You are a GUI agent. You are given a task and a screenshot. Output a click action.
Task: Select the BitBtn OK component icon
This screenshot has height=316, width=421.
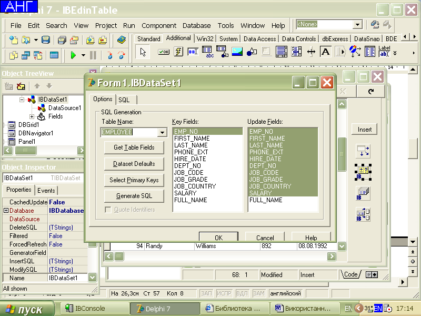[x=164, y=52]
